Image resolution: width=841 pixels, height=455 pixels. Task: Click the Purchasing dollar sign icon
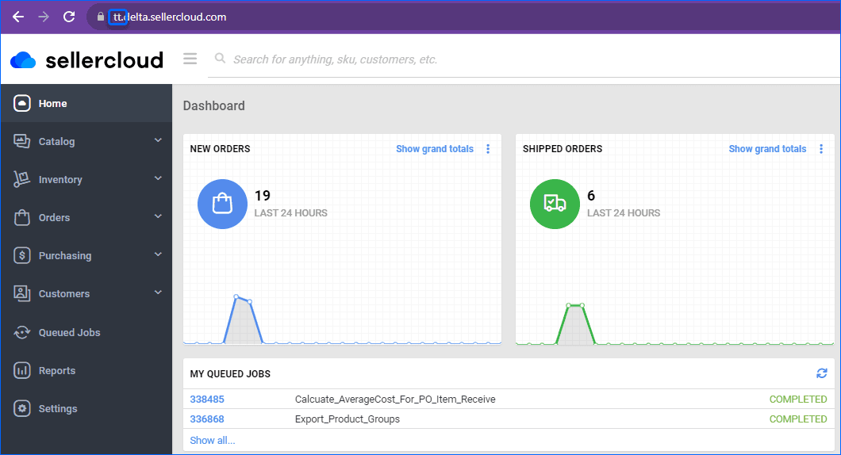22,255
